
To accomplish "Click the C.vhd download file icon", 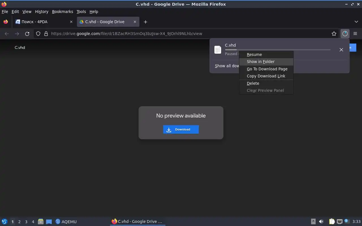I will click(x=218, y=50).
